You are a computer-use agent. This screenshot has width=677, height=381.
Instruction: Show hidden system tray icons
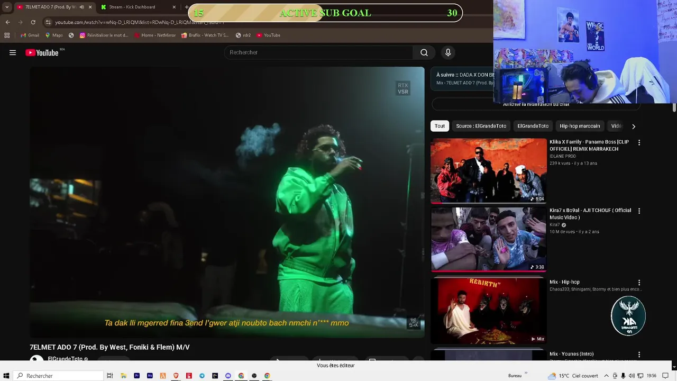(606, 376)
